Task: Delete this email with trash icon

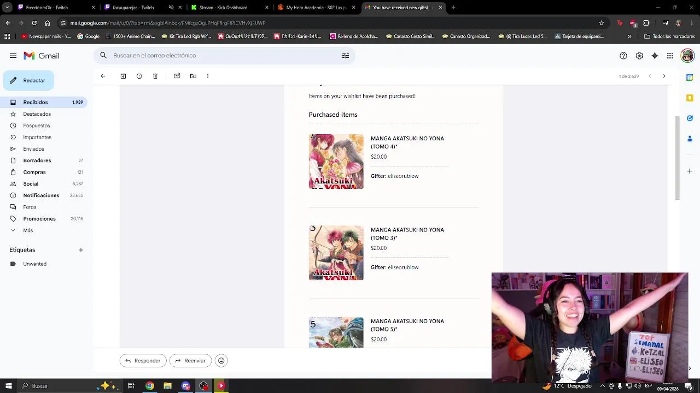Action: tap(155, 76)
